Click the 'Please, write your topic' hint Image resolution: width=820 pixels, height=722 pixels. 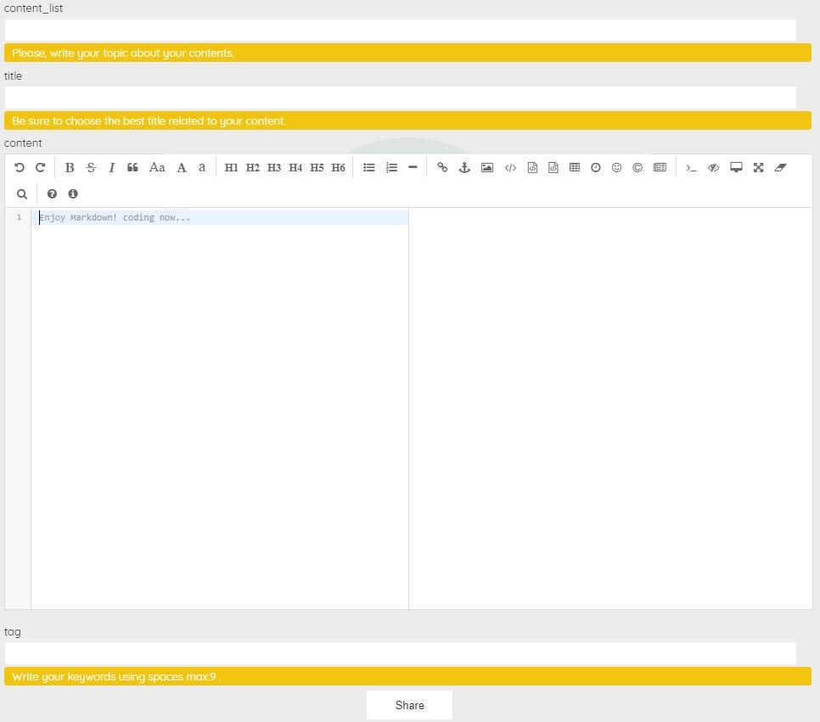click(408, 53)
